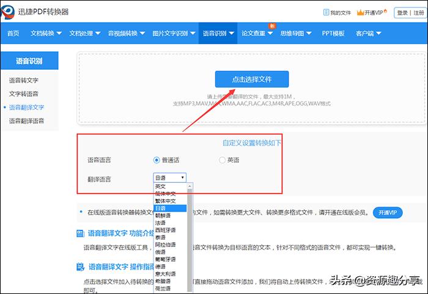The width and height of the screenshot is (428, 294).
Task: Click the 语音识别 sidebar header
Action: (x=29, y=61)
